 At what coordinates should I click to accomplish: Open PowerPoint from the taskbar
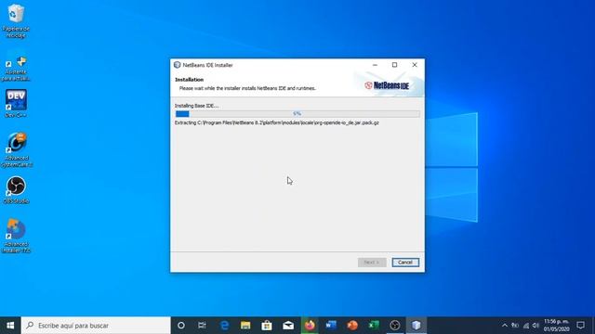coord(352,326)
